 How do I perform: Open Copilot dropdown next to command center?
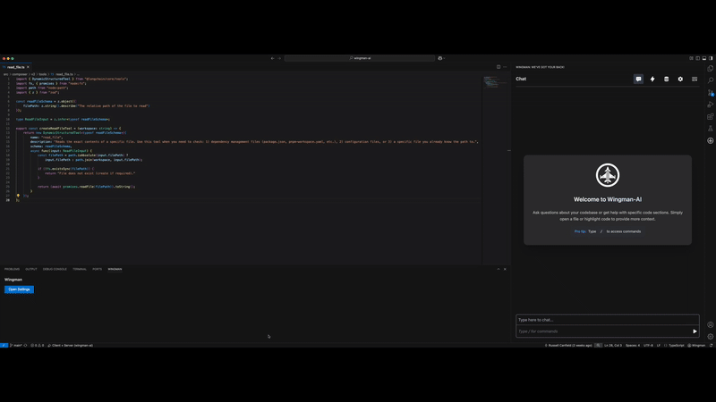coord(441,58)
